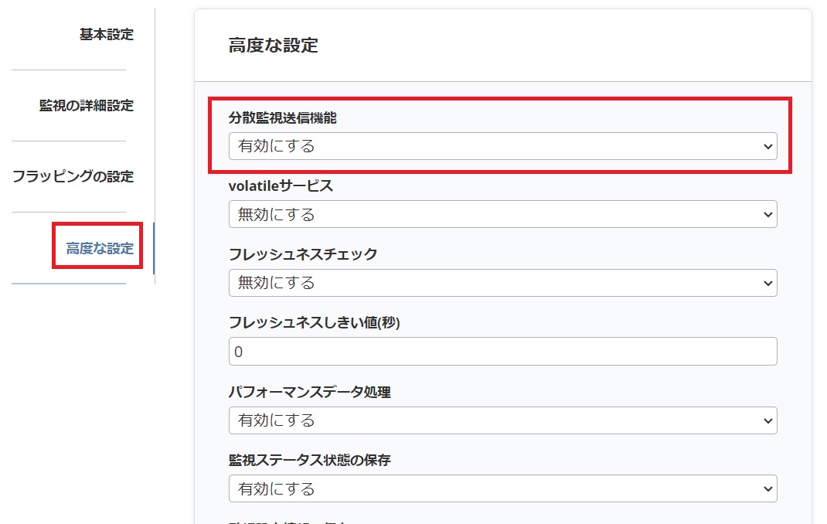Expand the chevron on 監視ステータス状態の保存 selector
The height and width of the screenshot is (524, 827).
pos(767,488)
